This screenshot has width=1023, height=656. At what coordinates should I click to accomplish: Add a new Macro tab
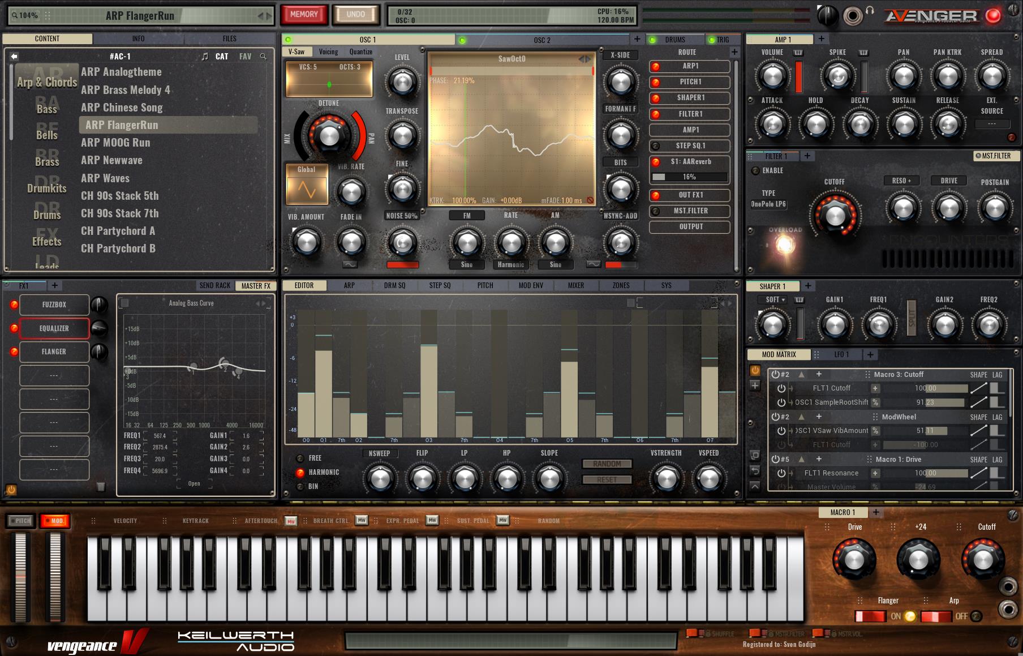click(876, 512)
